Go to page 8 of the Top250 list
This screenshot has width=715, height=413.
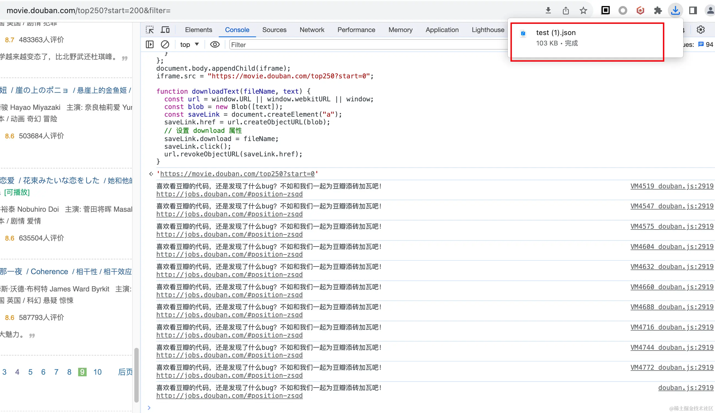(x=69, y=372)
